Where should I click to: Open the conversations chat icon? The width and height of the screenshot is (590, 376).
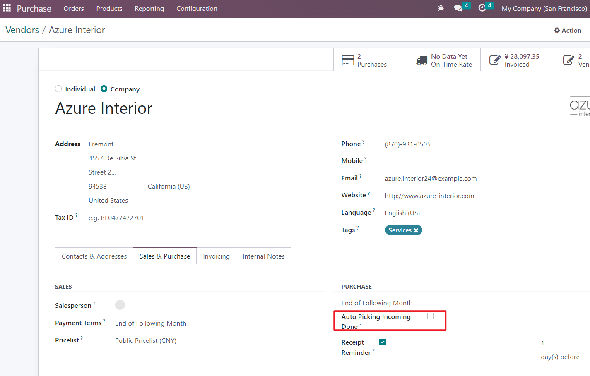(458, 8)
